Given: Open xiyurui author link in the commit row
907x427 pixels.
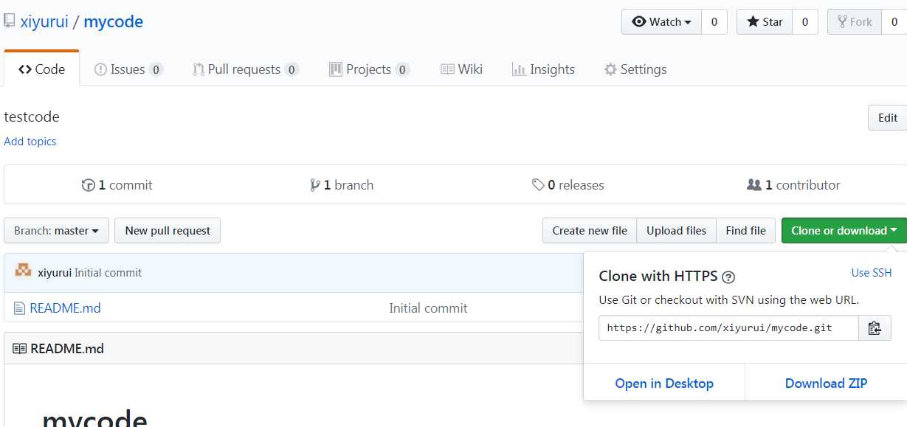Looking at the screenshot, I should pos(55,273).
